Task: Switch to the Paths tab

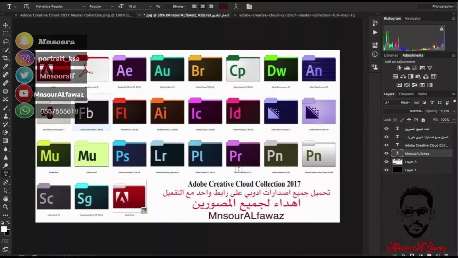Action: point(423,94)
